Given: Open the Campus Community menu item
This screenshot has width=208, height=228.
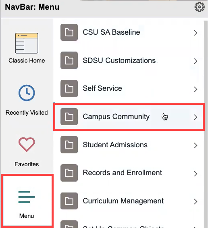Looking at the screenshot, I should pyautogui.click(x=129, y=117).
